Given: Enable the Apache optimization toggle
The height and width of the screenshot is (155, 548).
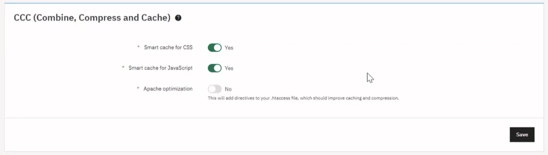Looking at the screenshot, I should tap(215, 89).
